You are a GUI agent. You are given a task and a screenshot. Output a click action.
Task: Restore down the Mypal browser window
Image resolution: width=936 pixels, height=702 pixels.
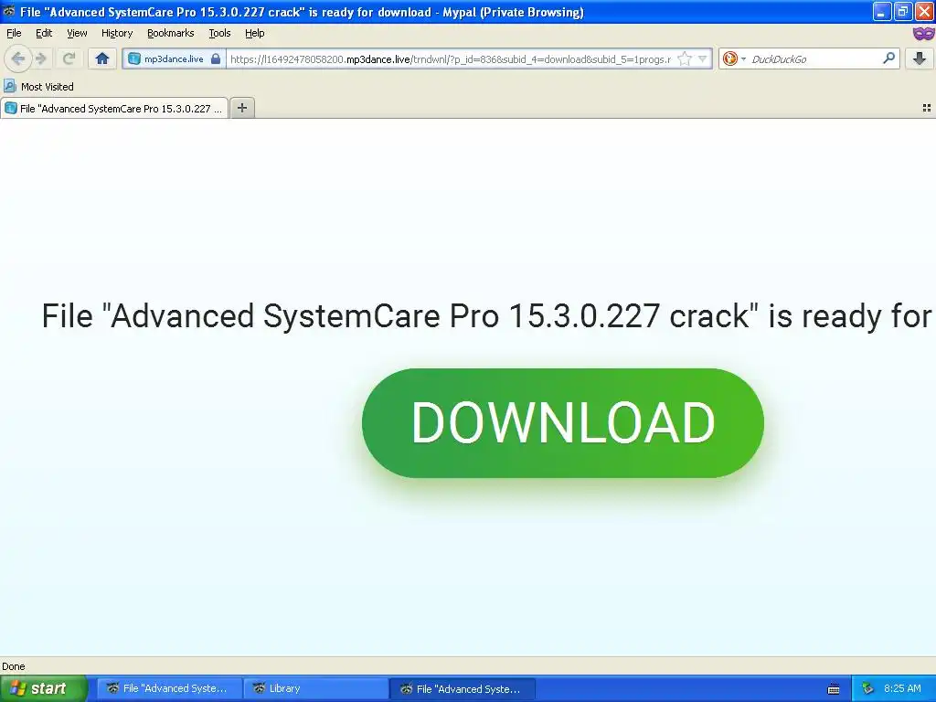tap(902, 11)
